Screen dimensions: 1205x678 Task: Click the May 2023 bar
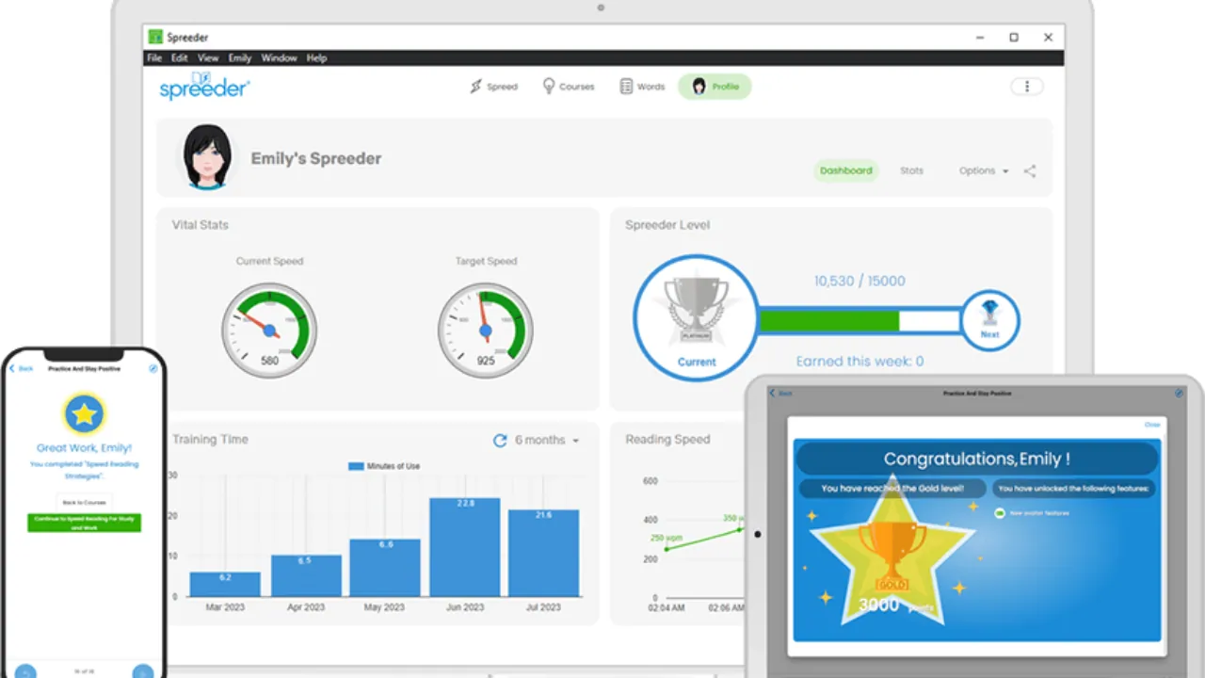(x=385, y=568)
